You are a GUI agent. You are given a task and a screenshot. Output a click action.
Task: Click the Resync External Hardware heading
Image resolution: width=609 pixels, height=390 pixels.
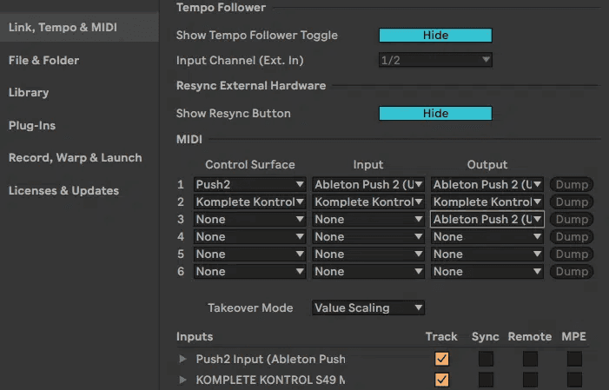coord(251,85)
